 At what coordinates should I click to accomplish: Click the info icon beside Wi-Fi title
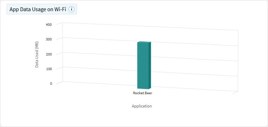click(71, 9)
